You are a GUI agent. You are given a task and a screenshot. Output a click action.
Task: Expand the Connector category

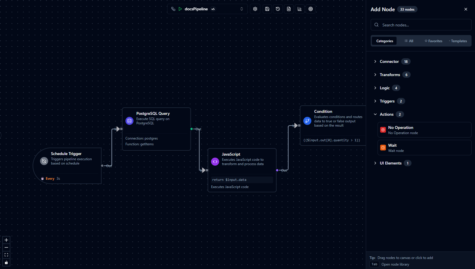(x=389, y=61)
